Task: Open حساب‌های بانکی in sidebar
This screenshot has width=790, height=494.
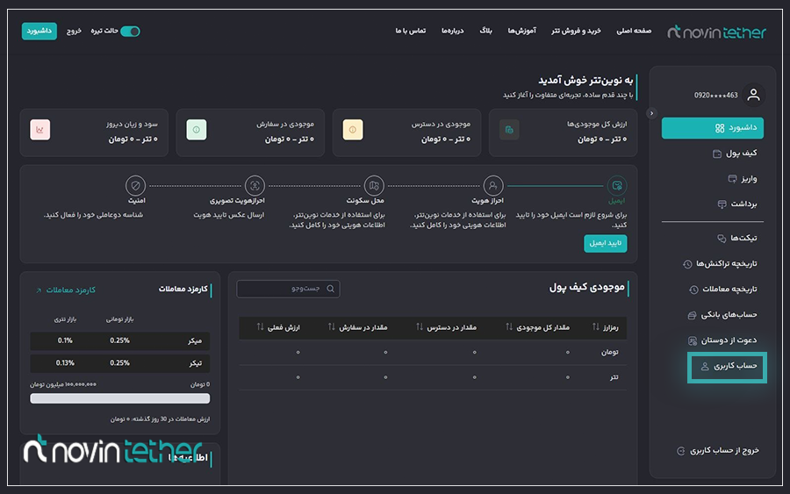Action: 722,315
